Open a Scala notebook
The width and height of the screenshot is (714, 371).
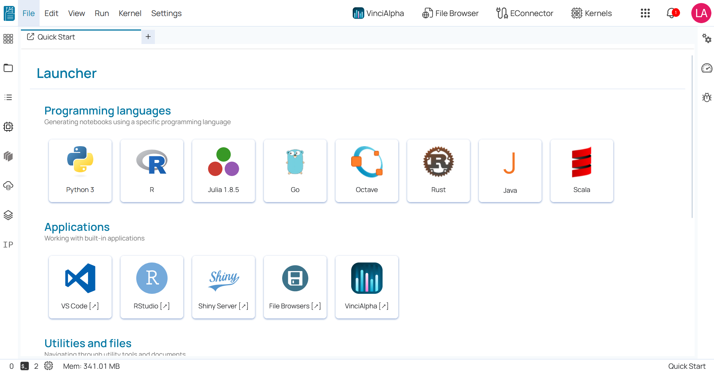tap(582, 171)
